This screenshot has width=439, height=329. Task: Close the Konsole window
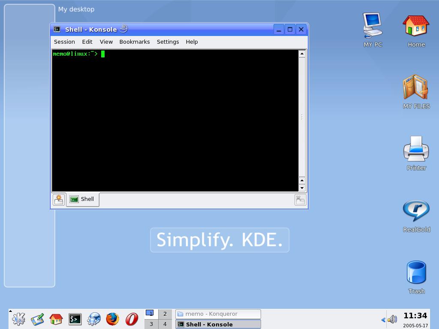tap(301, 30)
